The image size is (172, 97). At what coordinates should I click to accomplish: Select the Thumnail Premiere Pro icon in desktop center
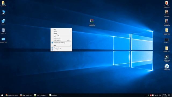(x=92, y=22)
